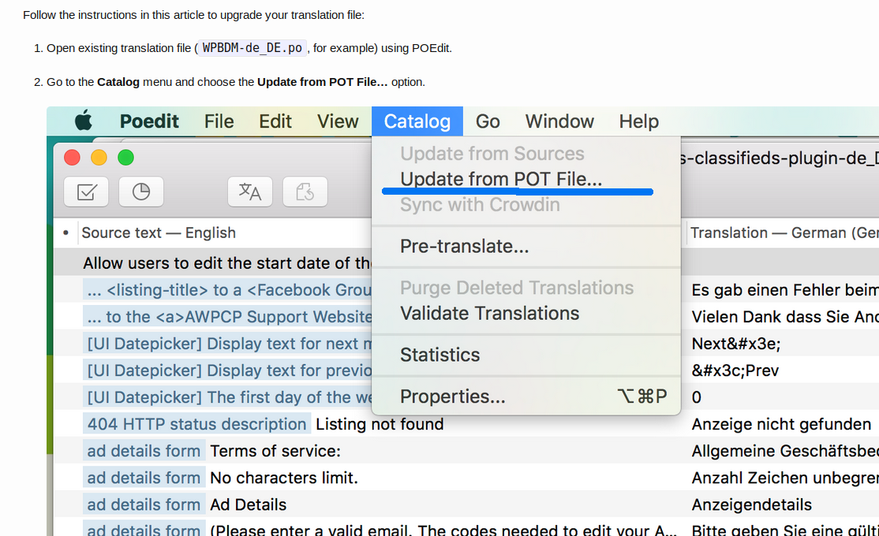Click translation 'Es gab einen Fehler beim'

785,290
